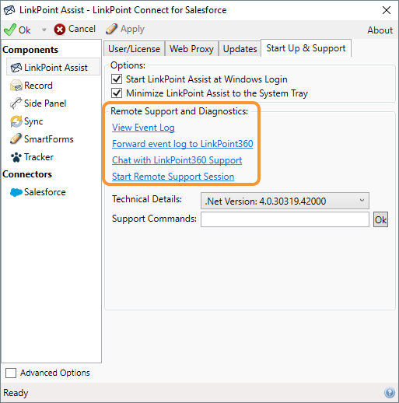Click Forward event log to LinkPoint360 link

183,144
